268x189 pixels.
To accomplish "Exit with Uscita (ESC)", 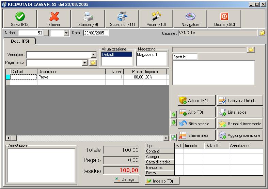I will click(224, 19).
